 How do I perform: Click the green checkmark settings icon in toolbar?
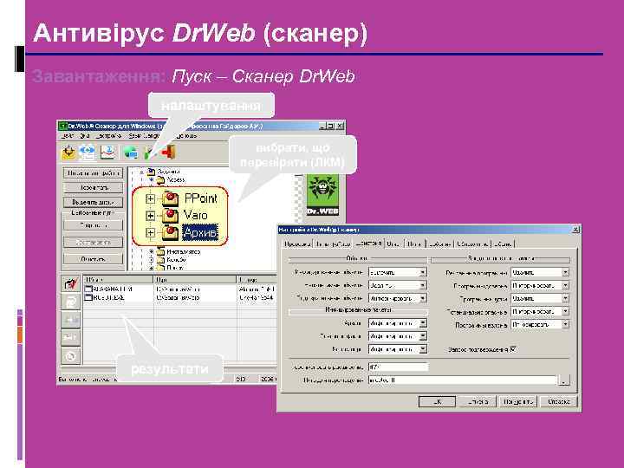tap(149, 153)
